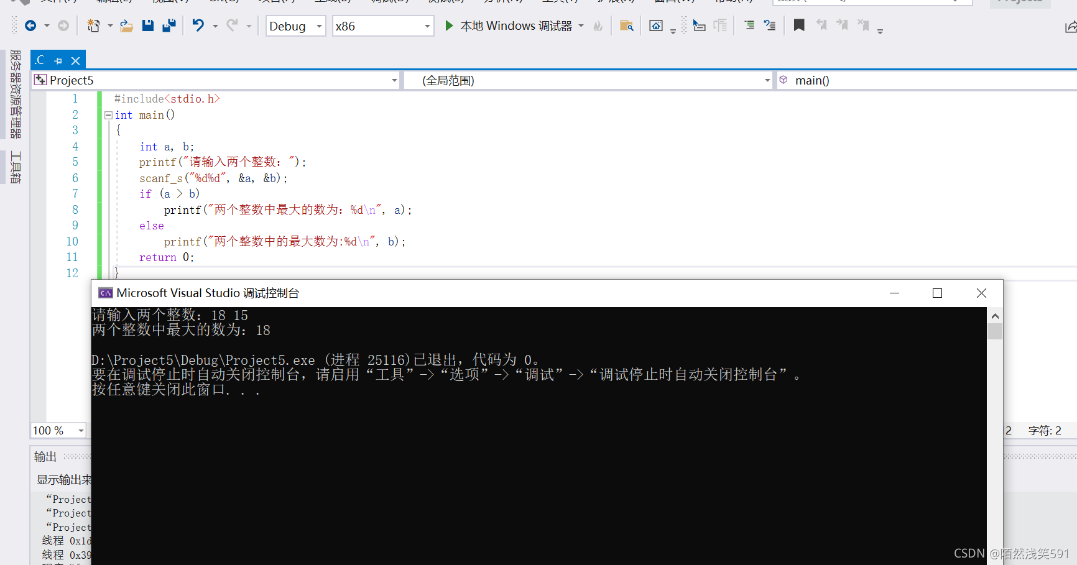Open the 服务器资源管理器 side tab
Viewport: 1077px width, 565px height.
click(x=16, y=94)
